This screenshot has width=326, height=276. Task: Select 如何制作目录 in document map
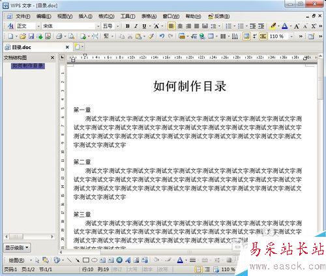28,66
